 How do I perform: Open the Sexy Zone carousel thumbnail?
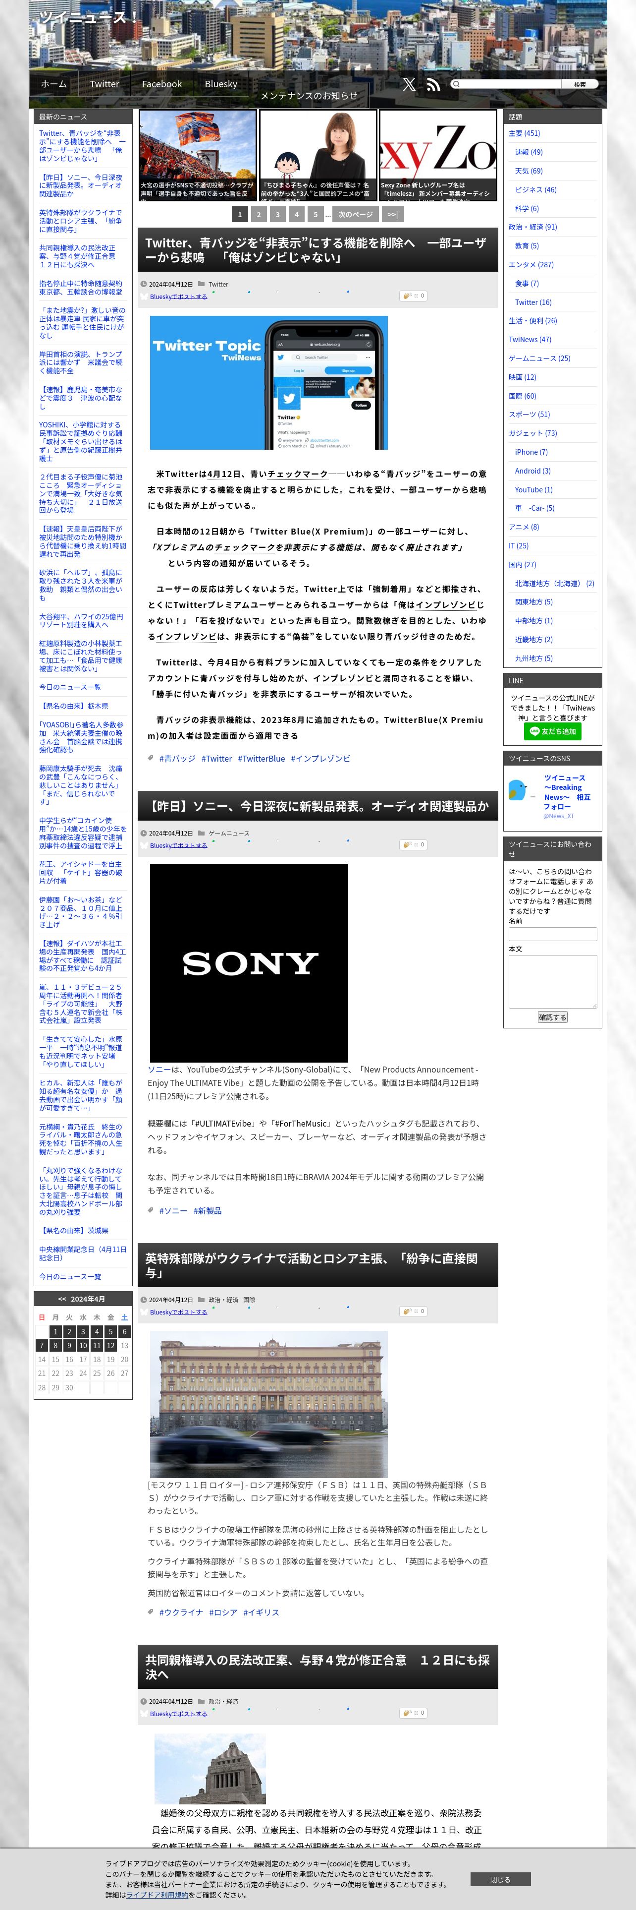pos(437,156)
